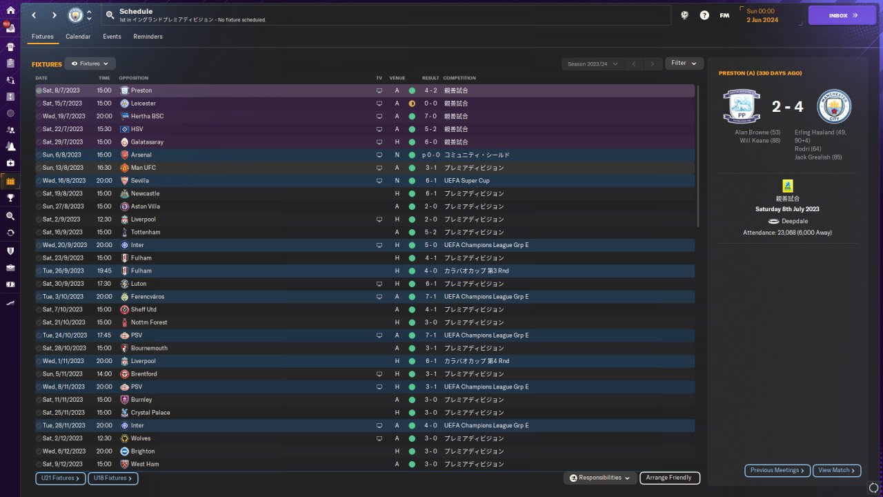Screen dimensions: 883x497
Task: Toggle the selection circle for Sat, 15/7/2023
Action: point(39,104)
